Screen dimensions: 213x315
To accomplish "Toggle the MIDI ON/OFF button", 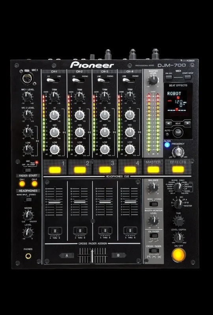I will click(169, 77).
